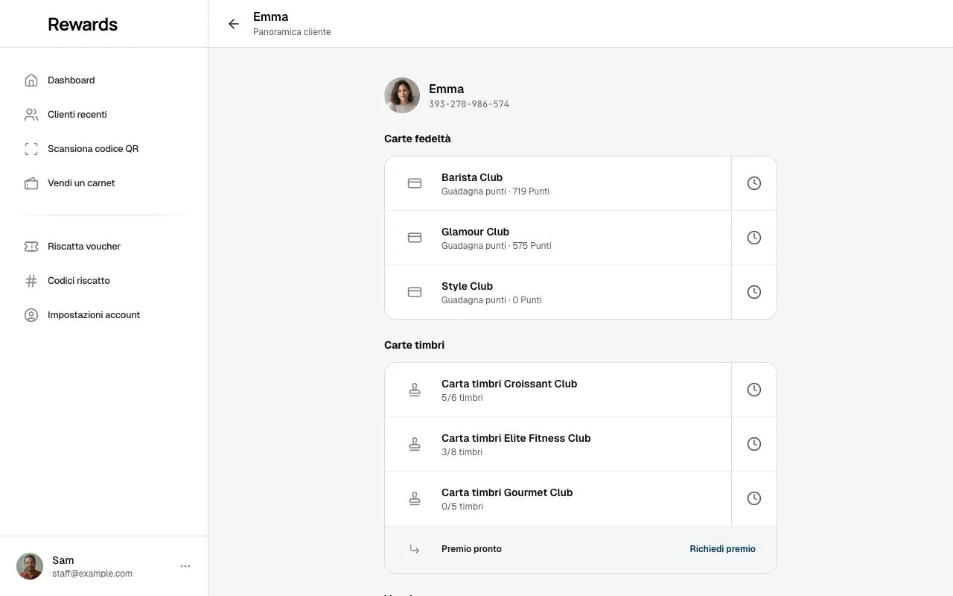Click the Impostazioni account user icon
953x596 pixels.
[x=31, y=315]
